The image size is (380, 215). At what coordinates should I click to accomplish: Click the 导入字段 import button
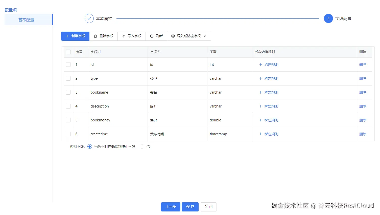[132, 36]
